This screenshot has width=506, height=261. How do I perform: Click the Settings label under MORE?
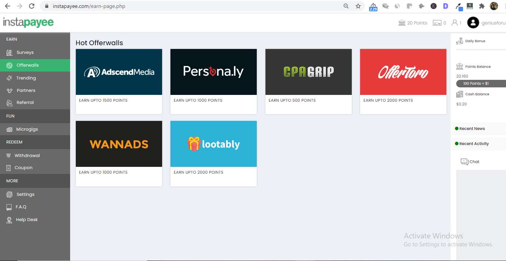coord(26,194)
